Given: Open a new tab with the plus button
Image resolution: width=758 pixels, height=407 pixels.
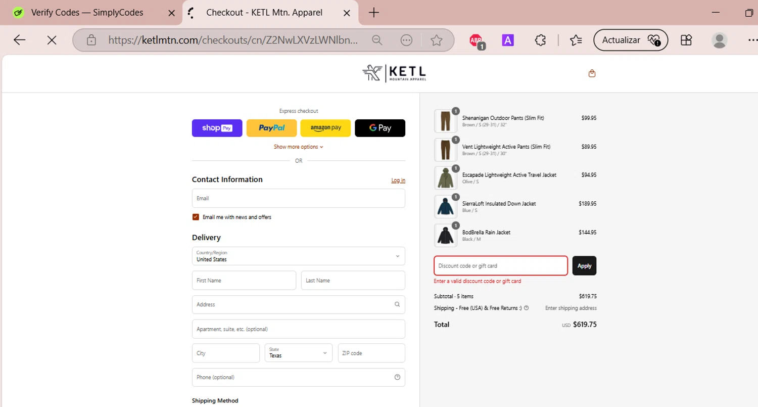Looking at the screenshot, I should (374, 13).
